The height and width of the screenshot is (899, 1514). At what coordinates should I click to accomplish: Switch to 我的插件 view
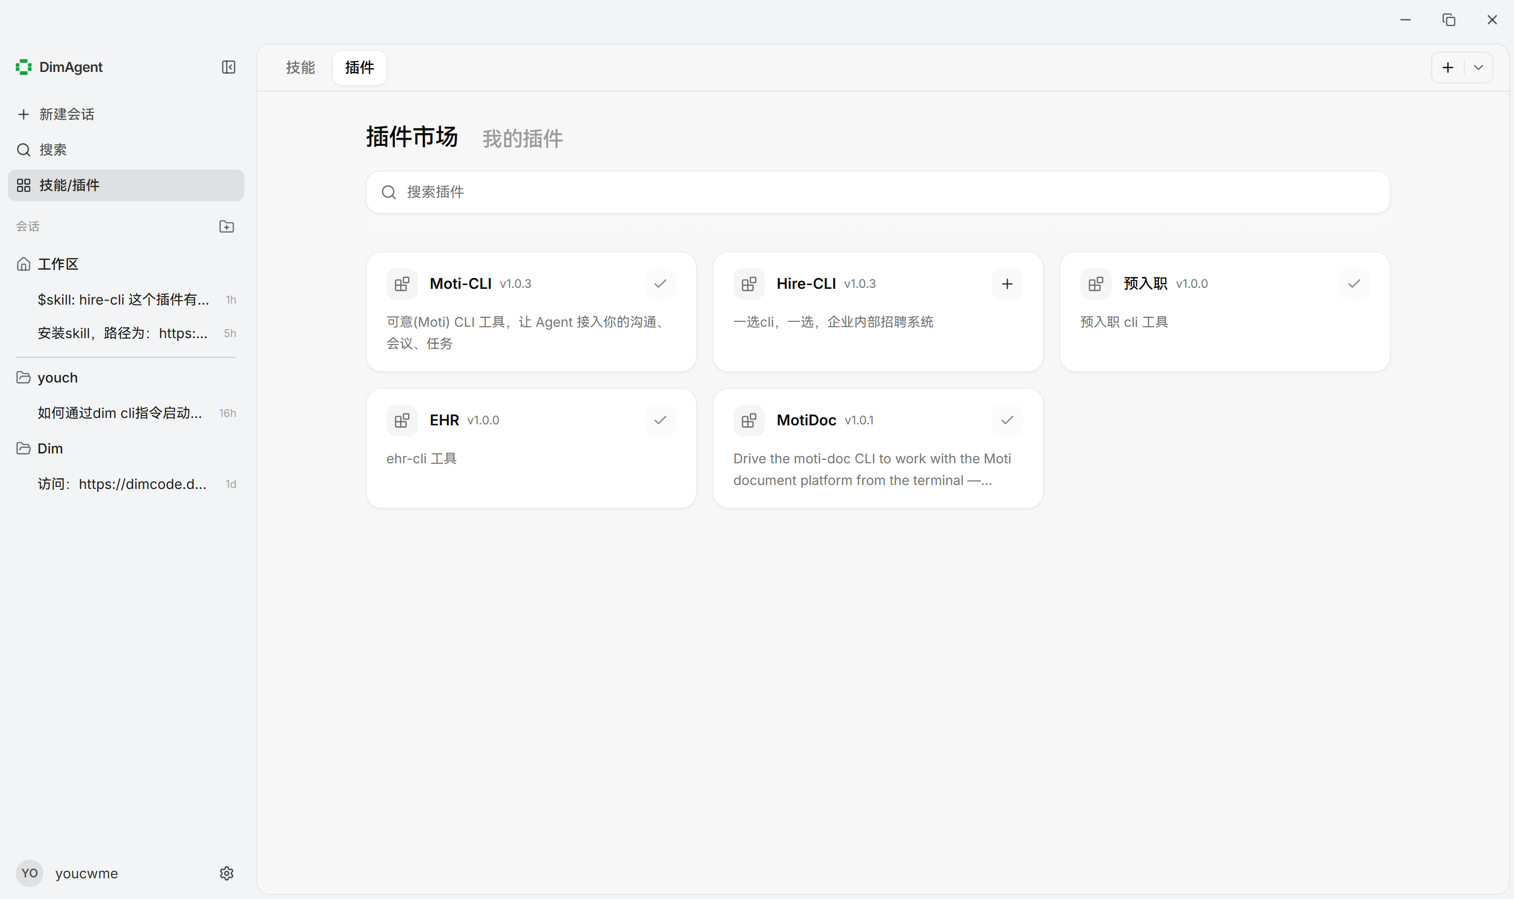pos(522,138)
